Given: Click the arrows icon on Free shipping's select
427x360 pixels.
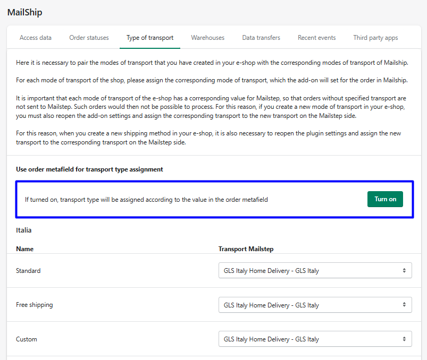Looking at the screenshot, I should [404, 305].
